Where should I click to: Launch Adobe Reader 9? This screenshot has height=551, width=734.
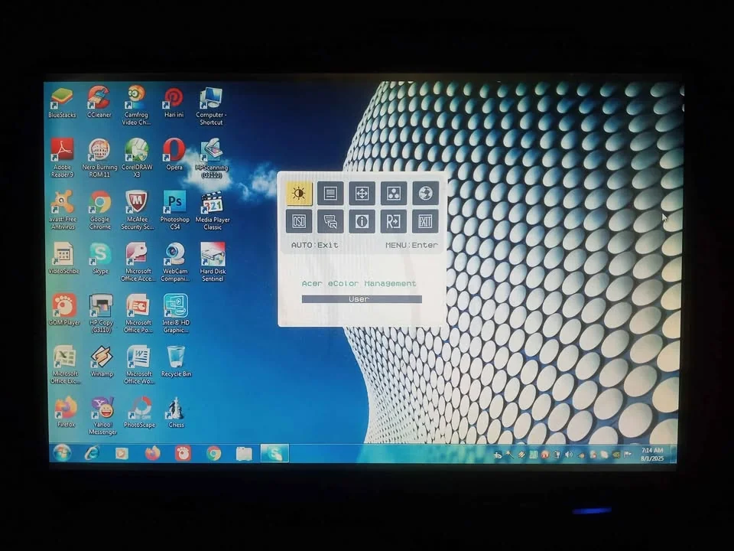pyautogui.click(x=62, y=158)
